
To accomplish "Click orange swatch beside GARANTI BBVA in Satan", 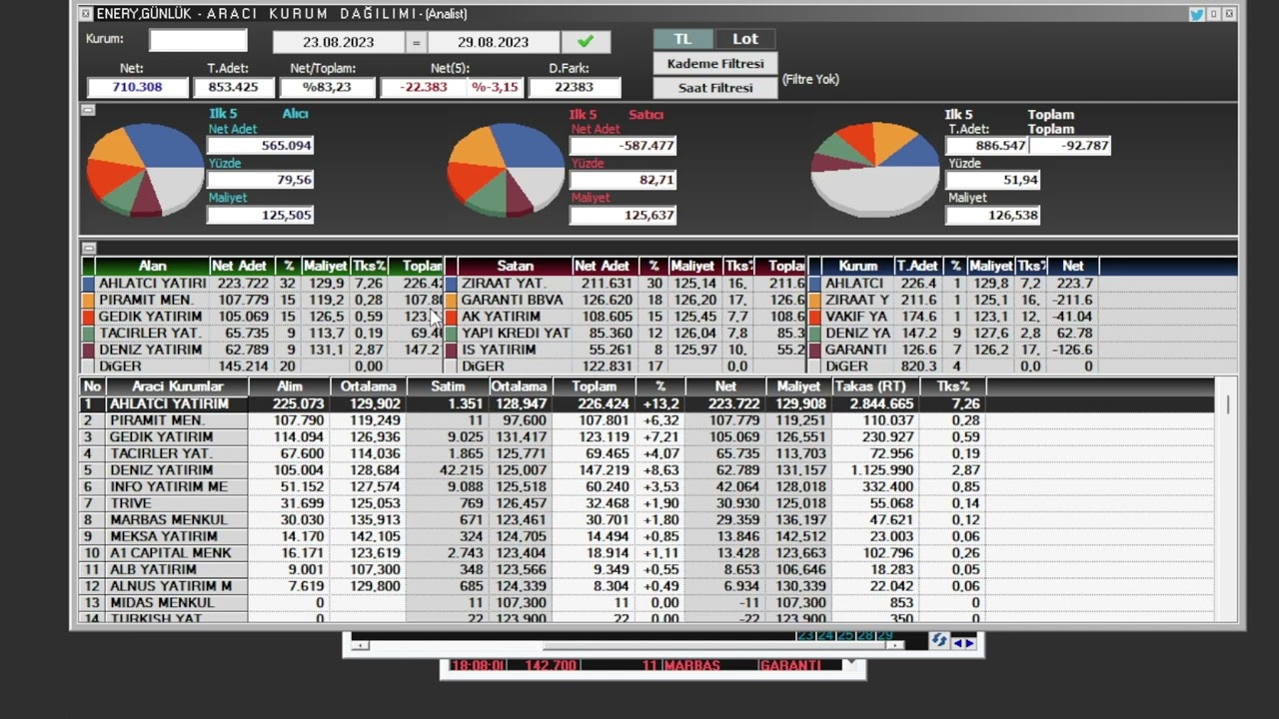I will pyautogui.click(x=452, y=300).
